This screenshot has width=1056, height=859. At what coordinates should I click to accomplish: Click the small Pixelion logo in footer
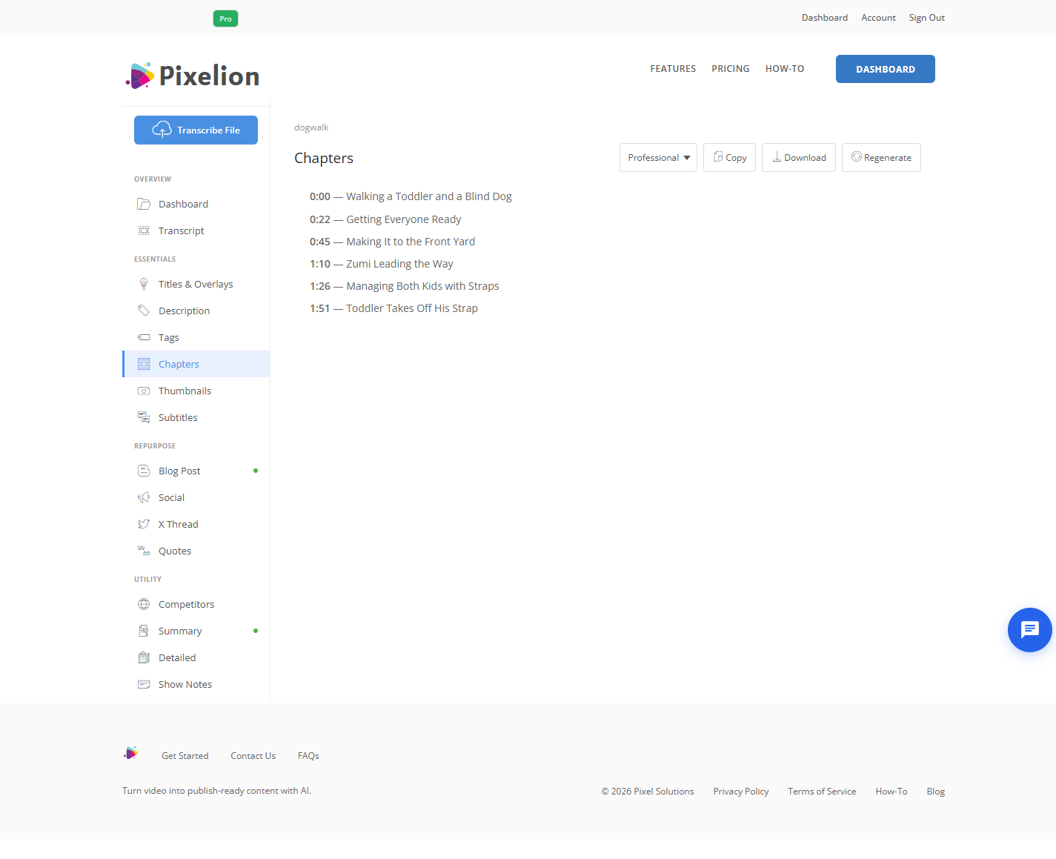point(131,753)
